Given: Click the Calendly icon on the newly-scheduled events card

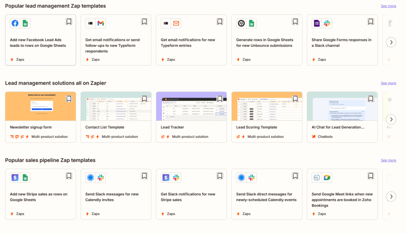Looking at the screenshot, I should pos(241,178).
